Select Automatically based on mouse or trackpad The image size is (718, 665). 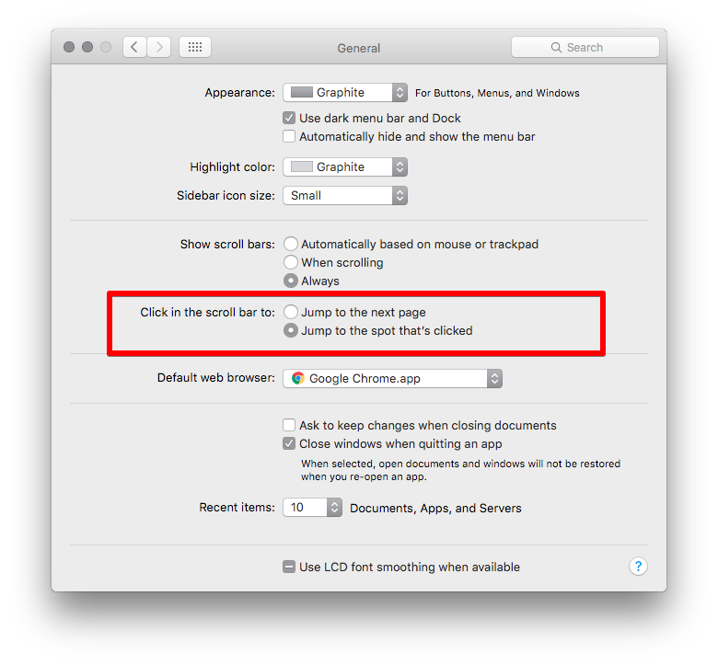point(291,244)
